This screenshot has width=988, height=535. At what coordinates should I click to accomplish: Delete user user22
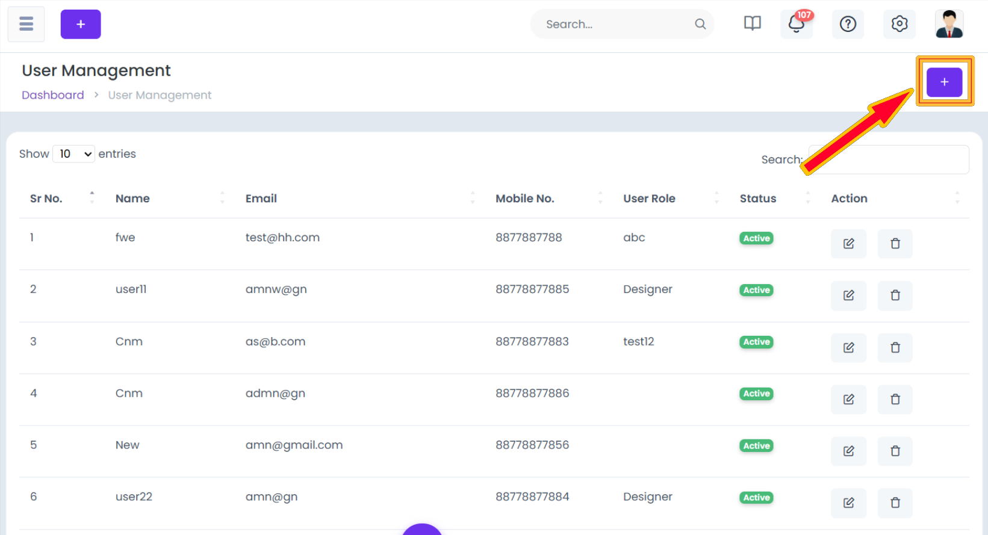(895, 503)
